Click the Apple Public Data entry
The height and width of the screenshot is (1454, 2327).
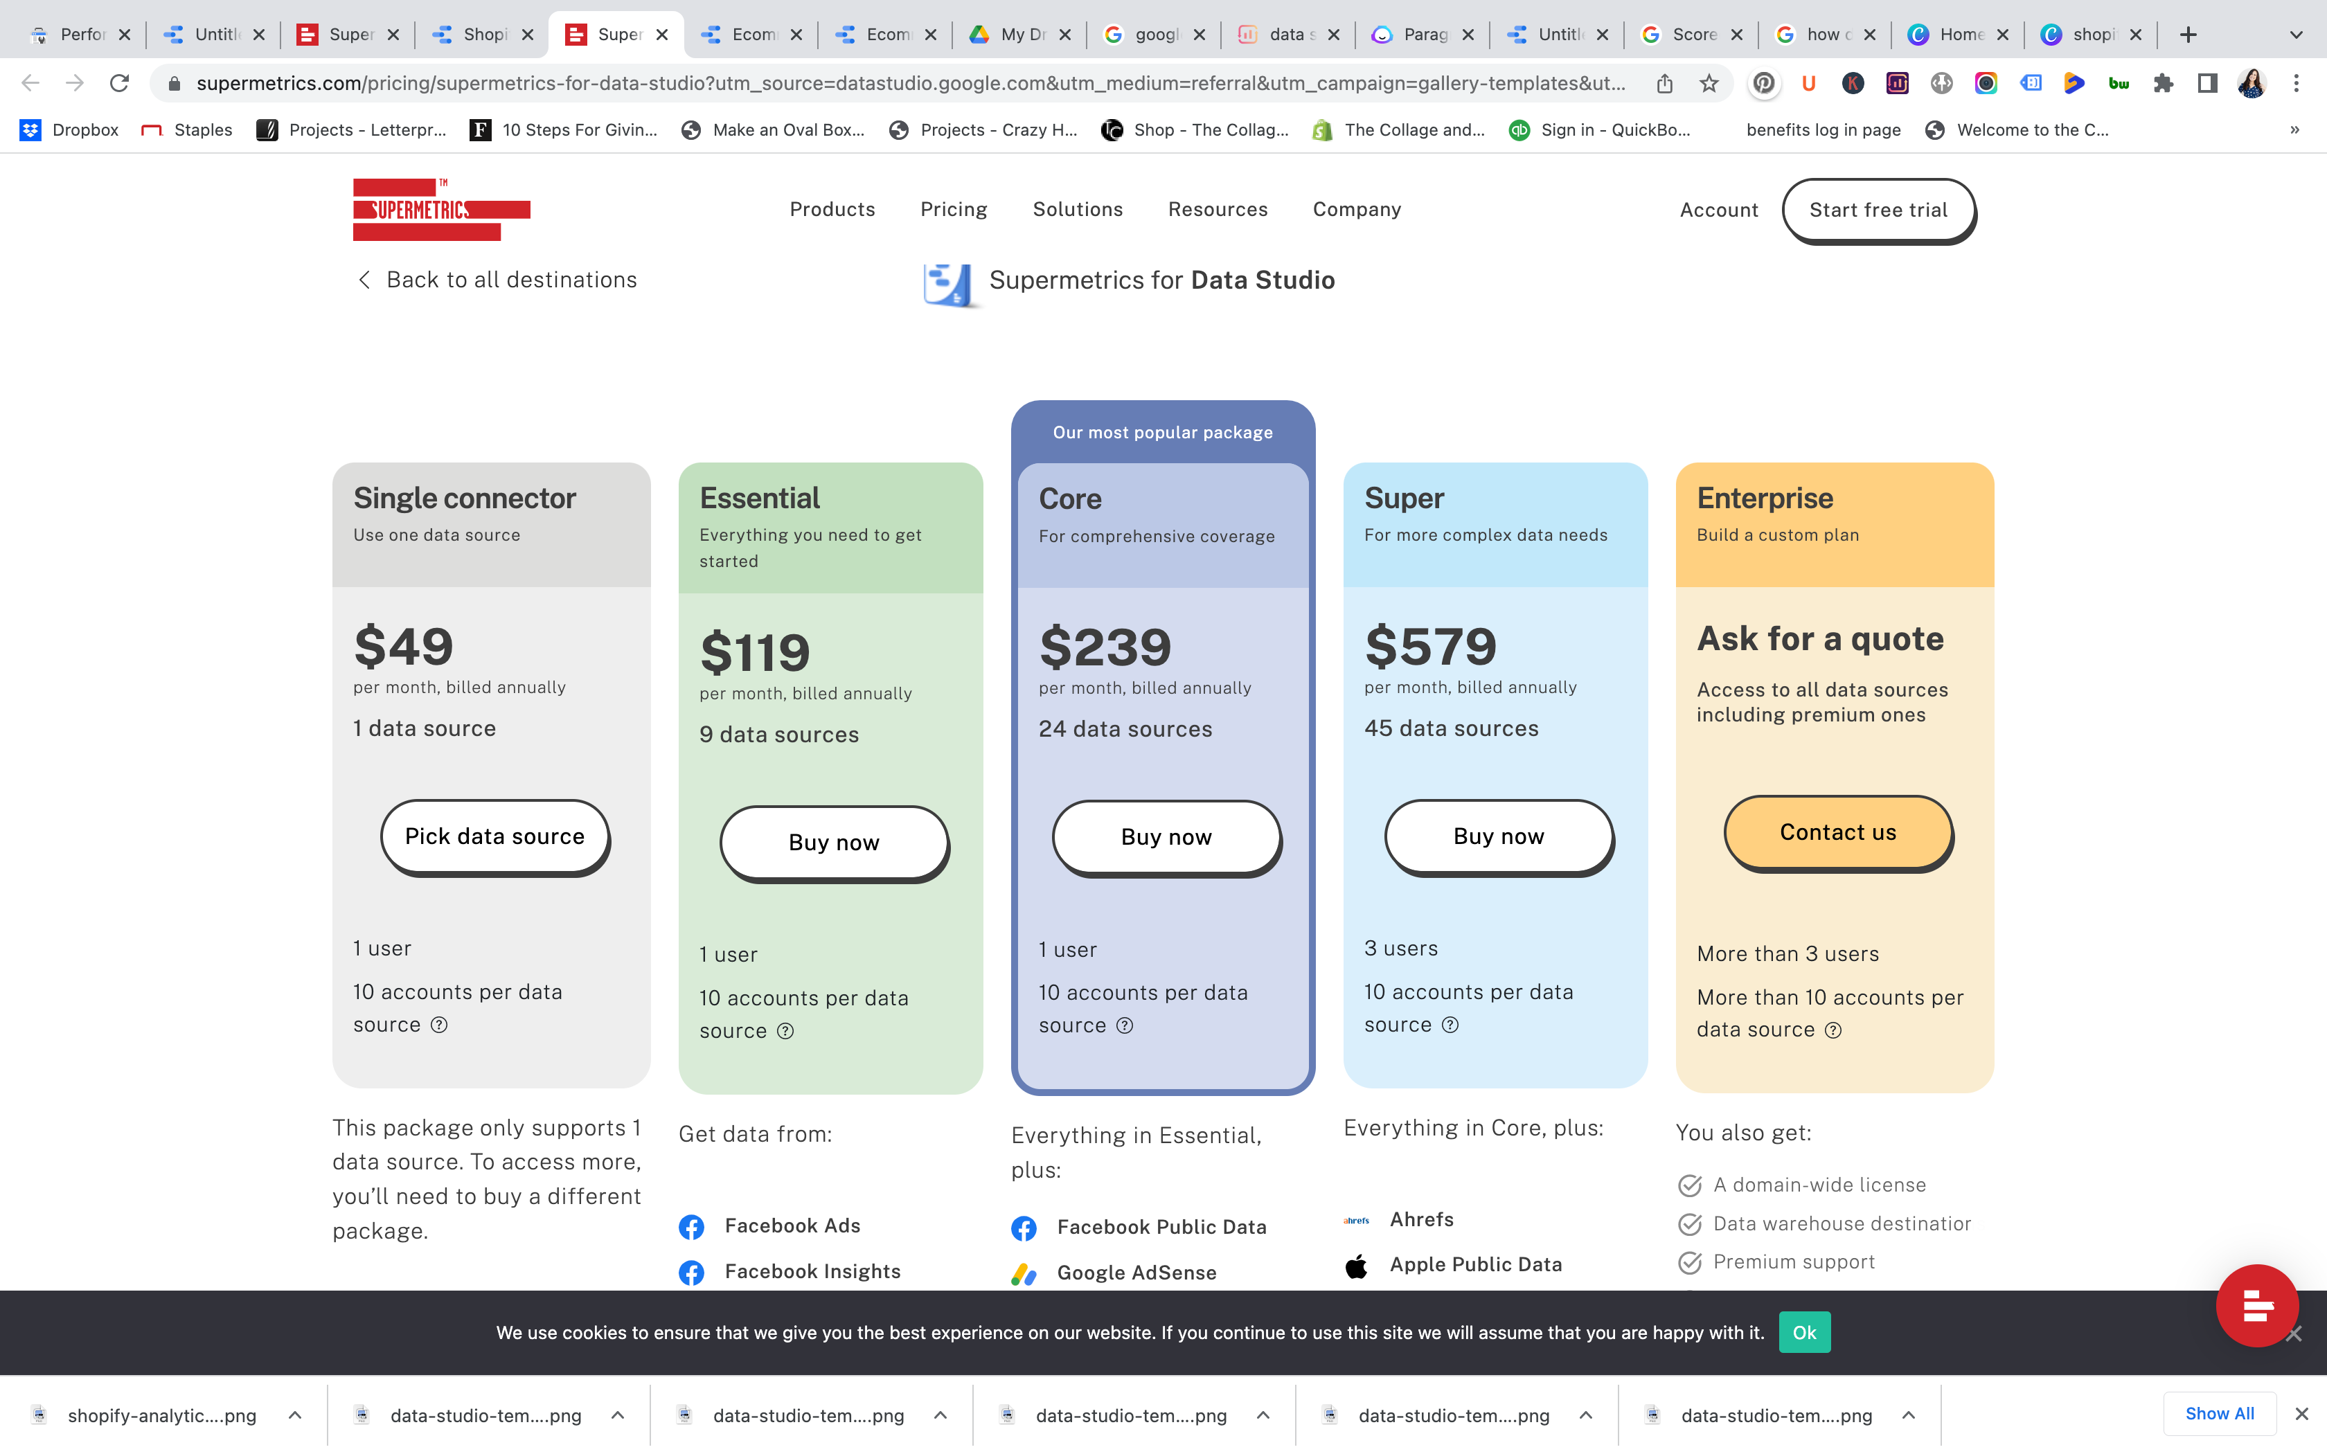[x=1453, y=1266]
